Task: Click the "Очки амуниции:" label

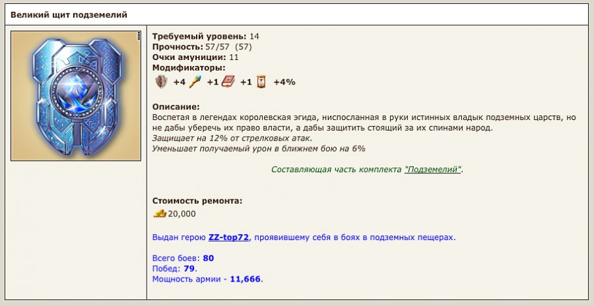Action: [189, 57]
